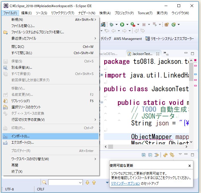This screenshot has height=193, width=201.
Task: Click the UTF-8 encoding status entry
Action: (x=9, y=189)
